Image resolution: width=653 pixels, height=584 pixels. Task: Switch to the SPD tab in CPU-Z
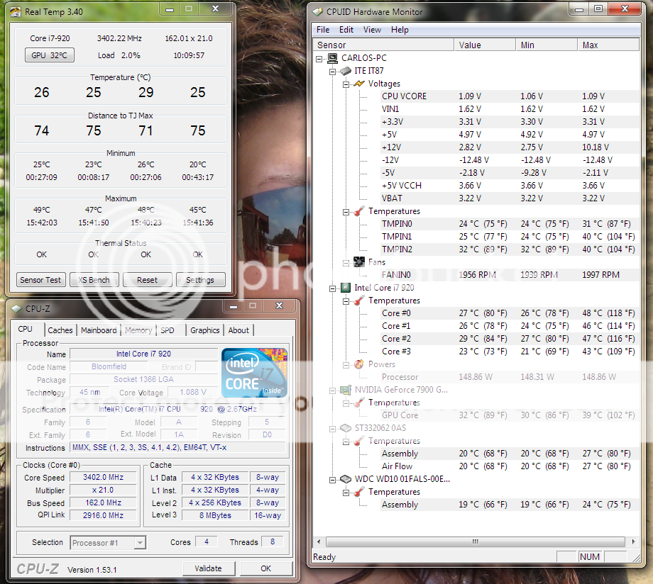[170, 329]
